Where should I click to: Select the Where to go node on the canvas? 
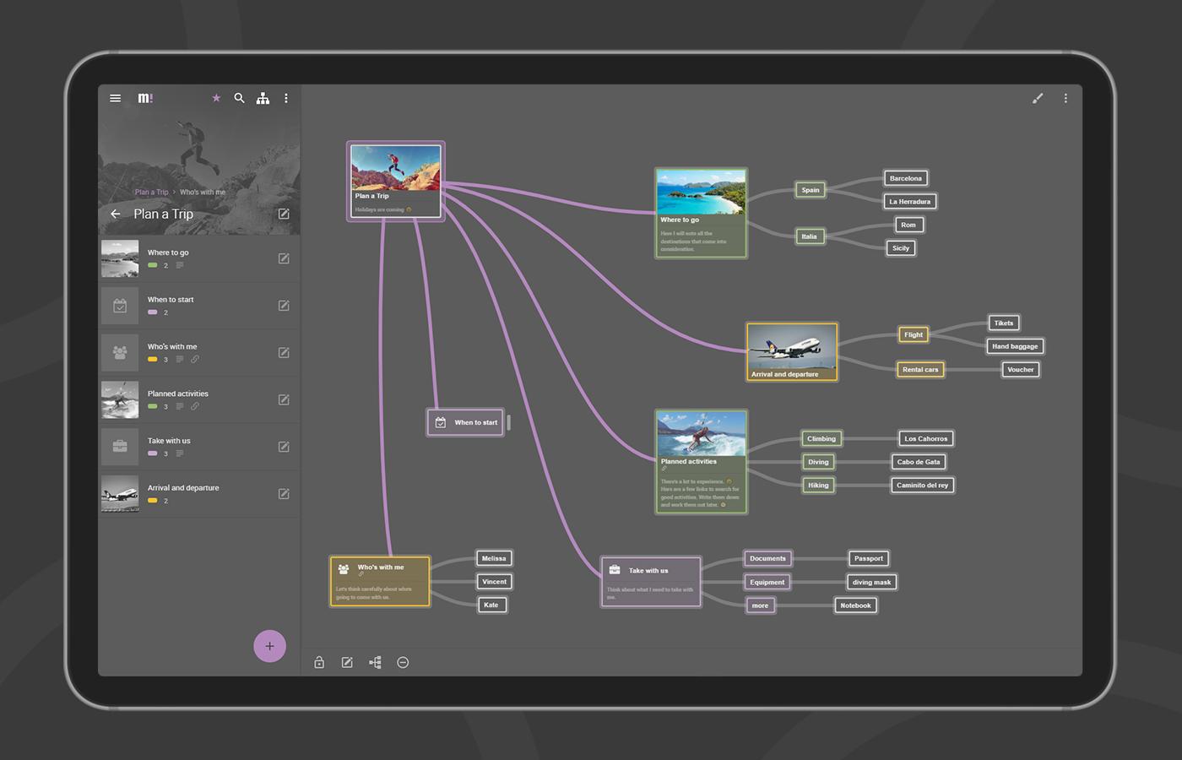pos(701,213)
